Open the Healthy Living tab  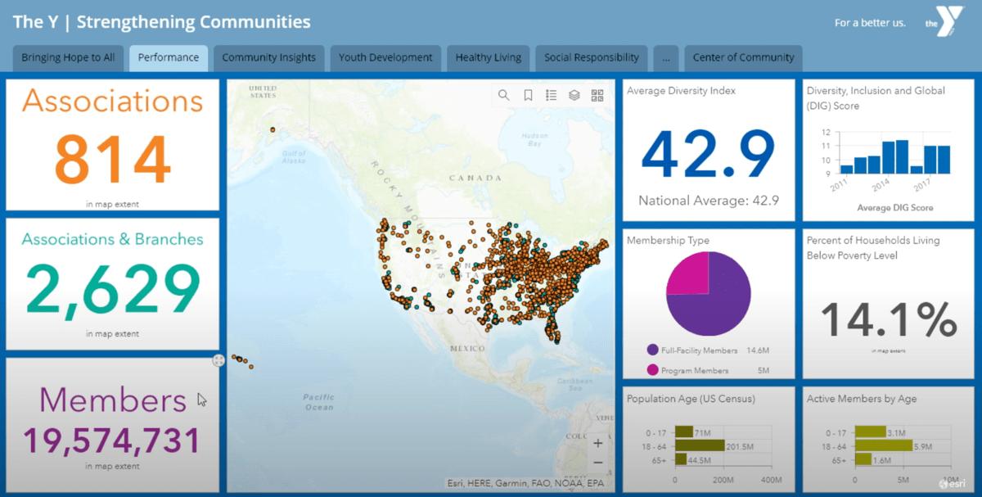[x=489, y=57]
